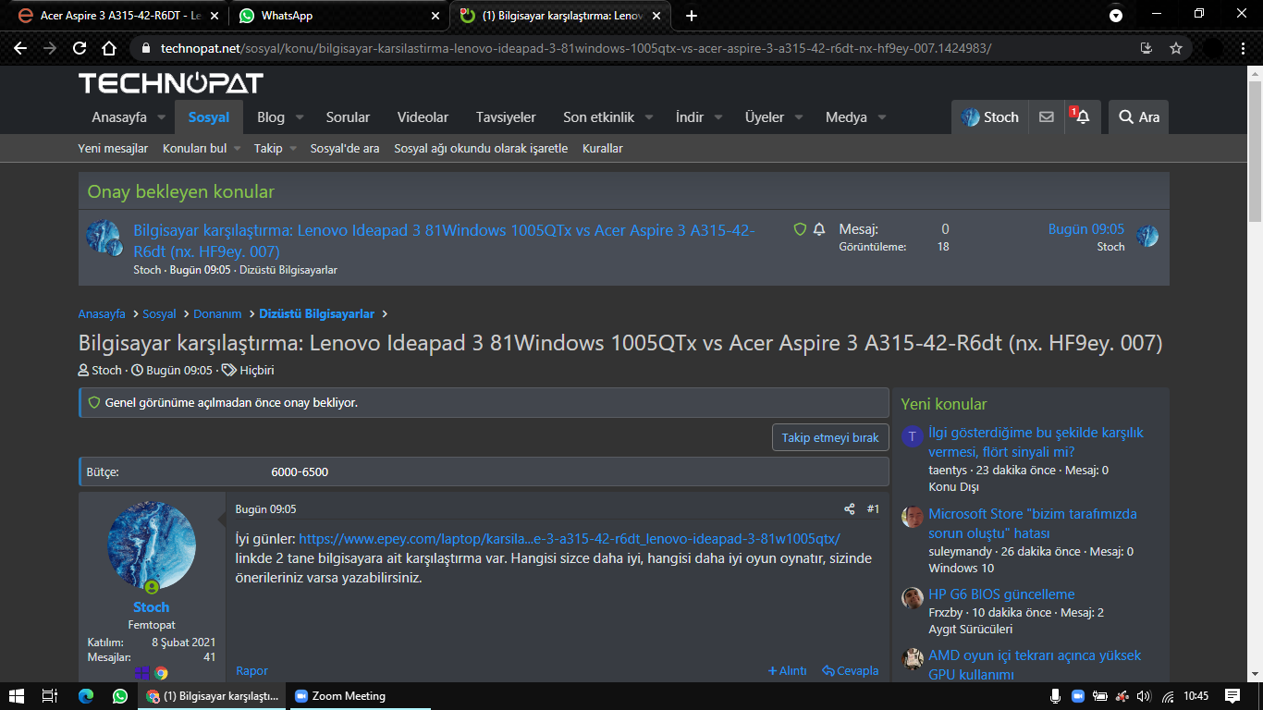Screen dimensions: 1263x710
Task: Click Sosyal ağı okundu olarak işaretle
Action: (x=481, y=148)
